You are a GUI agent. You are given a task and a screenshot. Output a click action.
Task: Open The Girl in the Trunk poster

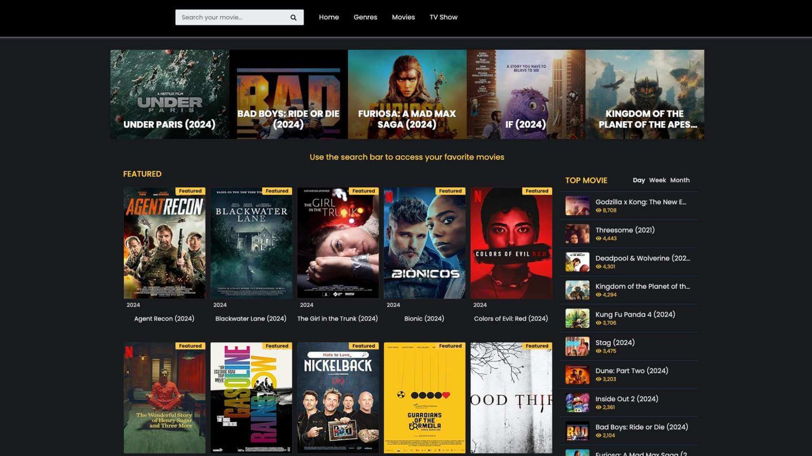tap(338, 243)
